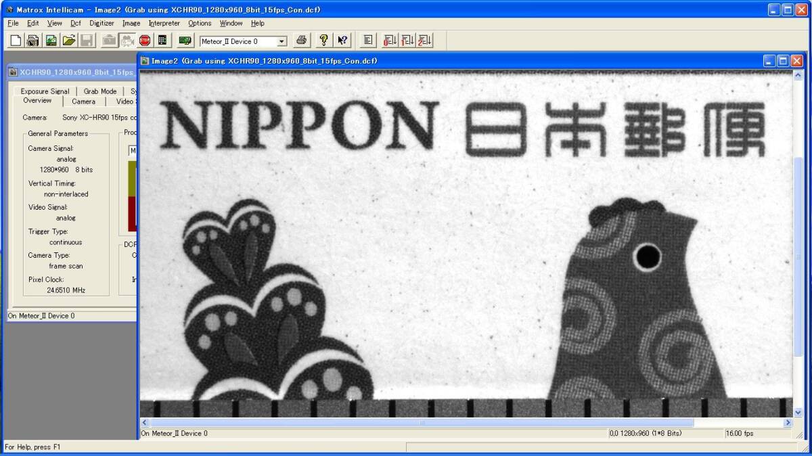Toggle the continuous grab video camera icon
The width and height of the screenshot is (812, 456).
click(126, 41)
